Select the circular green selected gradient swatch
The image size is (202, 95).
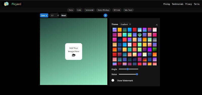140,35
